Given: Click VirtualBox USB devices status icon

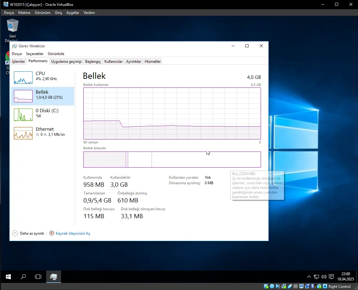Looking at the screenshot, I should click(290, 286).
